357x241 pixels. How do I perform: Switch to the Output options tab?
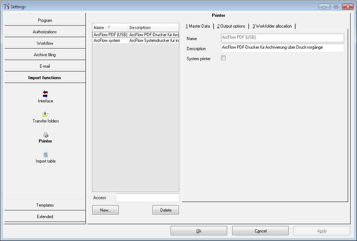pos(231,26)
